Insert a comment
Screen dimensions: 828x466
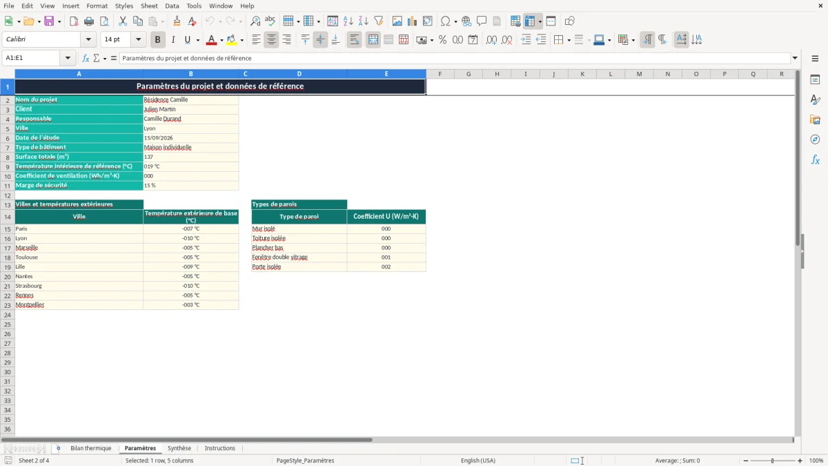482,21
